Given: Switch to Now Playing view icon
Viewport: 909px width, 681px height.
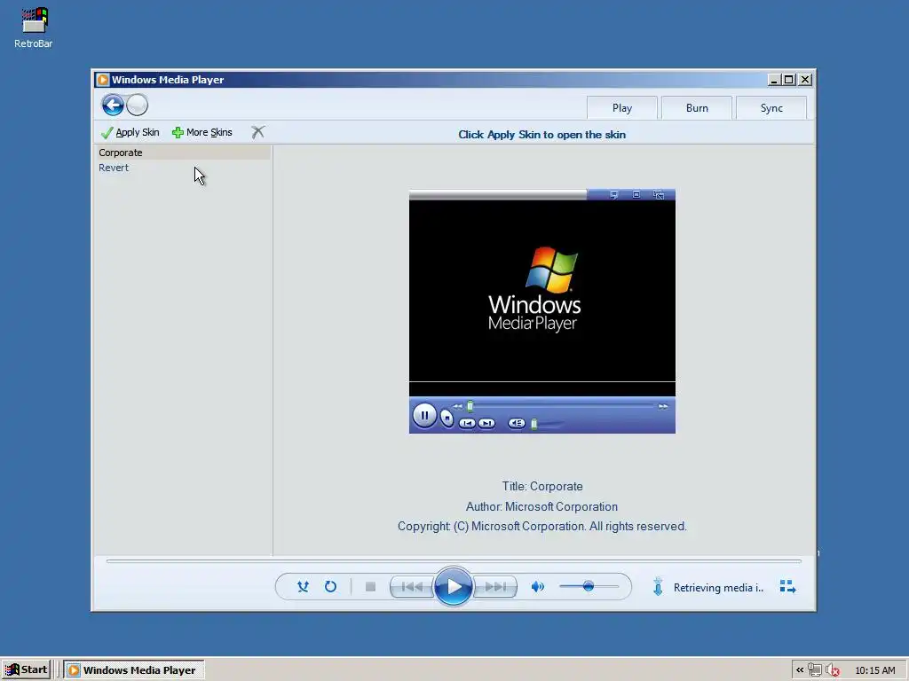Looking at the screenshot, I should (787, 587).
